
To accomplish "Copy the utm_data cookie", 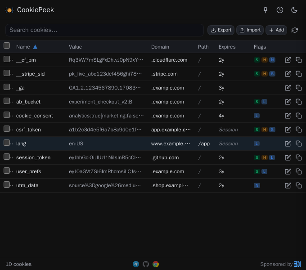I will [299, 185].
